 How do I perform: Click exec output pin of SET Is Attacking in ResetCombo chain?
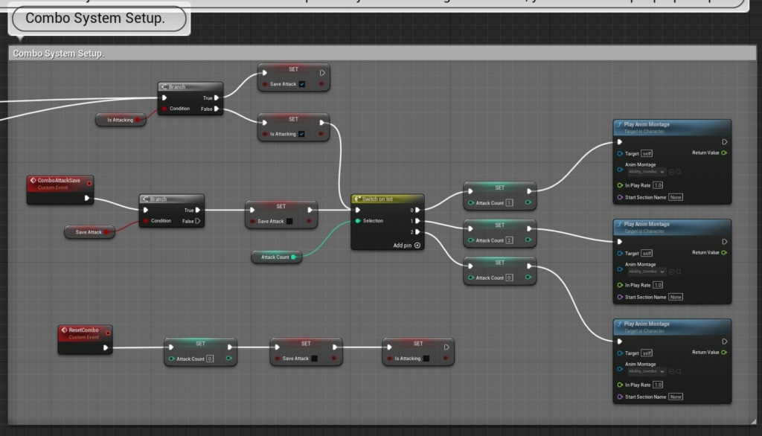pyautogui.click(x=446, y=347)
